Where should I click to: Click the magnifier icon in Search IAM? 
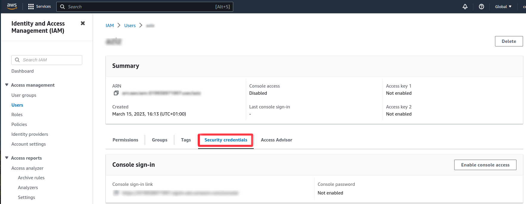17,60
